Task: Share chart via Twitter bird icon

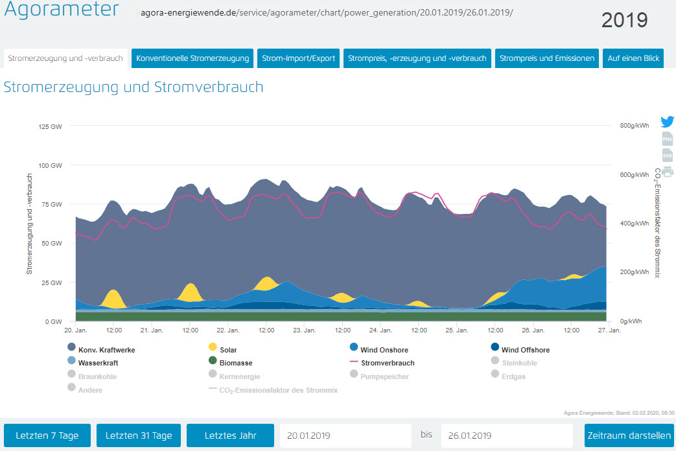Action: tap(668, 122)
